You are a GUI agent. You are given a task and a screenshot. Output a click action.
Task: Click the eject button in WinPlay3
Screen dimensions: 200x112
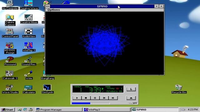point(131,98)
